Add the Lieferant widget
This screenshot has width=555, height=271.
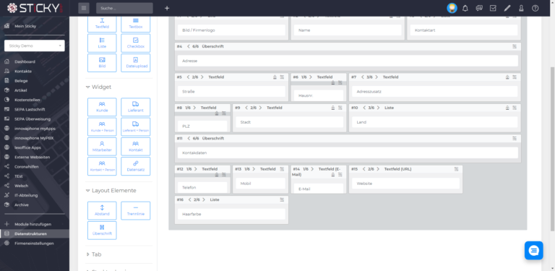(136, 107)
